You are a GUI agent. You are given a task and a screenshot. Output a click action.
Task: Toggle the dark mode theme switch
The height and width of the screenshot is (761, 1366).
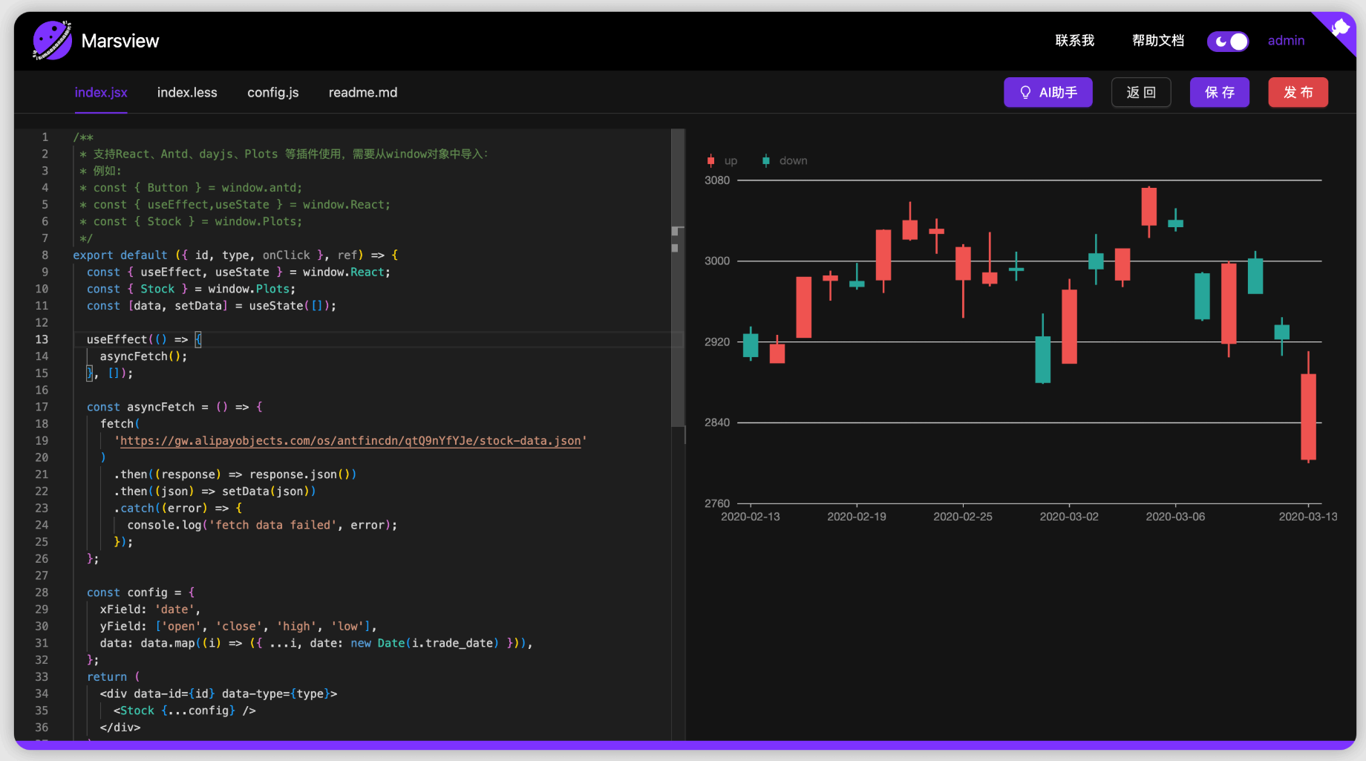[1228, 42]
